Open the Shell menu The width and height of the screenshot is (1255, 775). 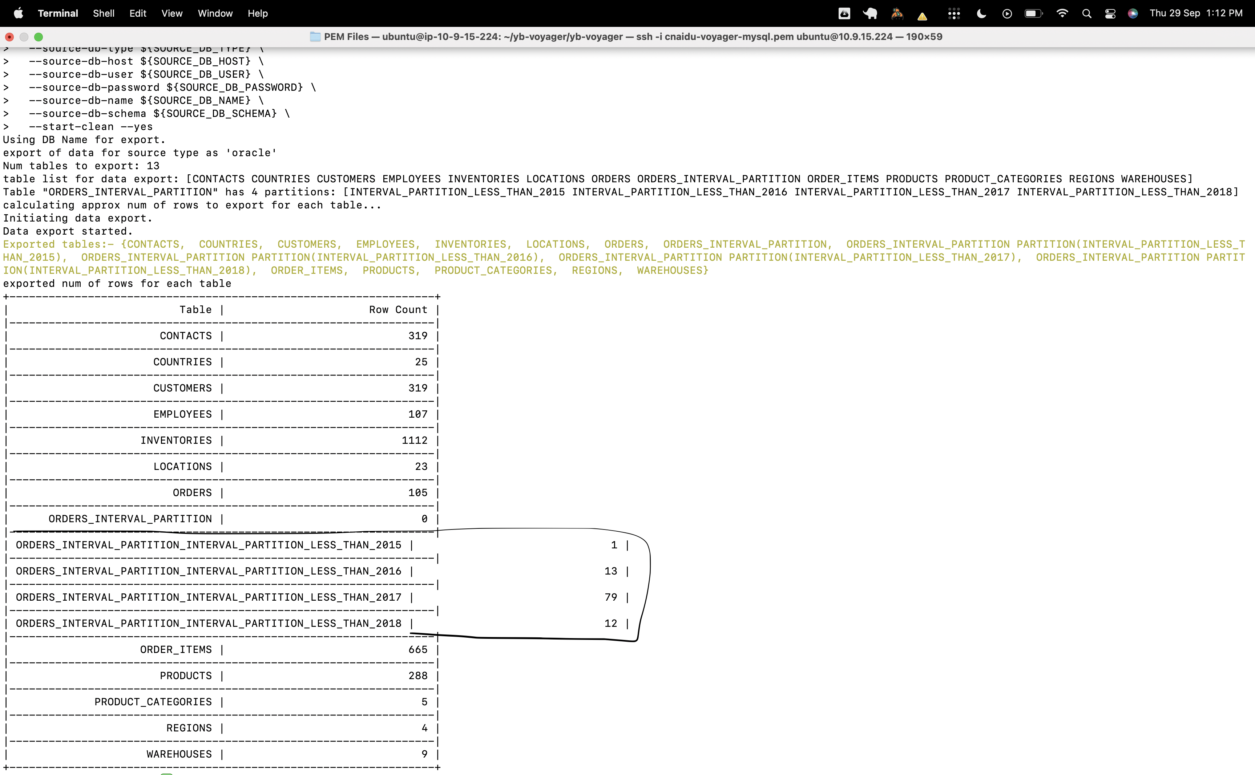pos(104,13)
